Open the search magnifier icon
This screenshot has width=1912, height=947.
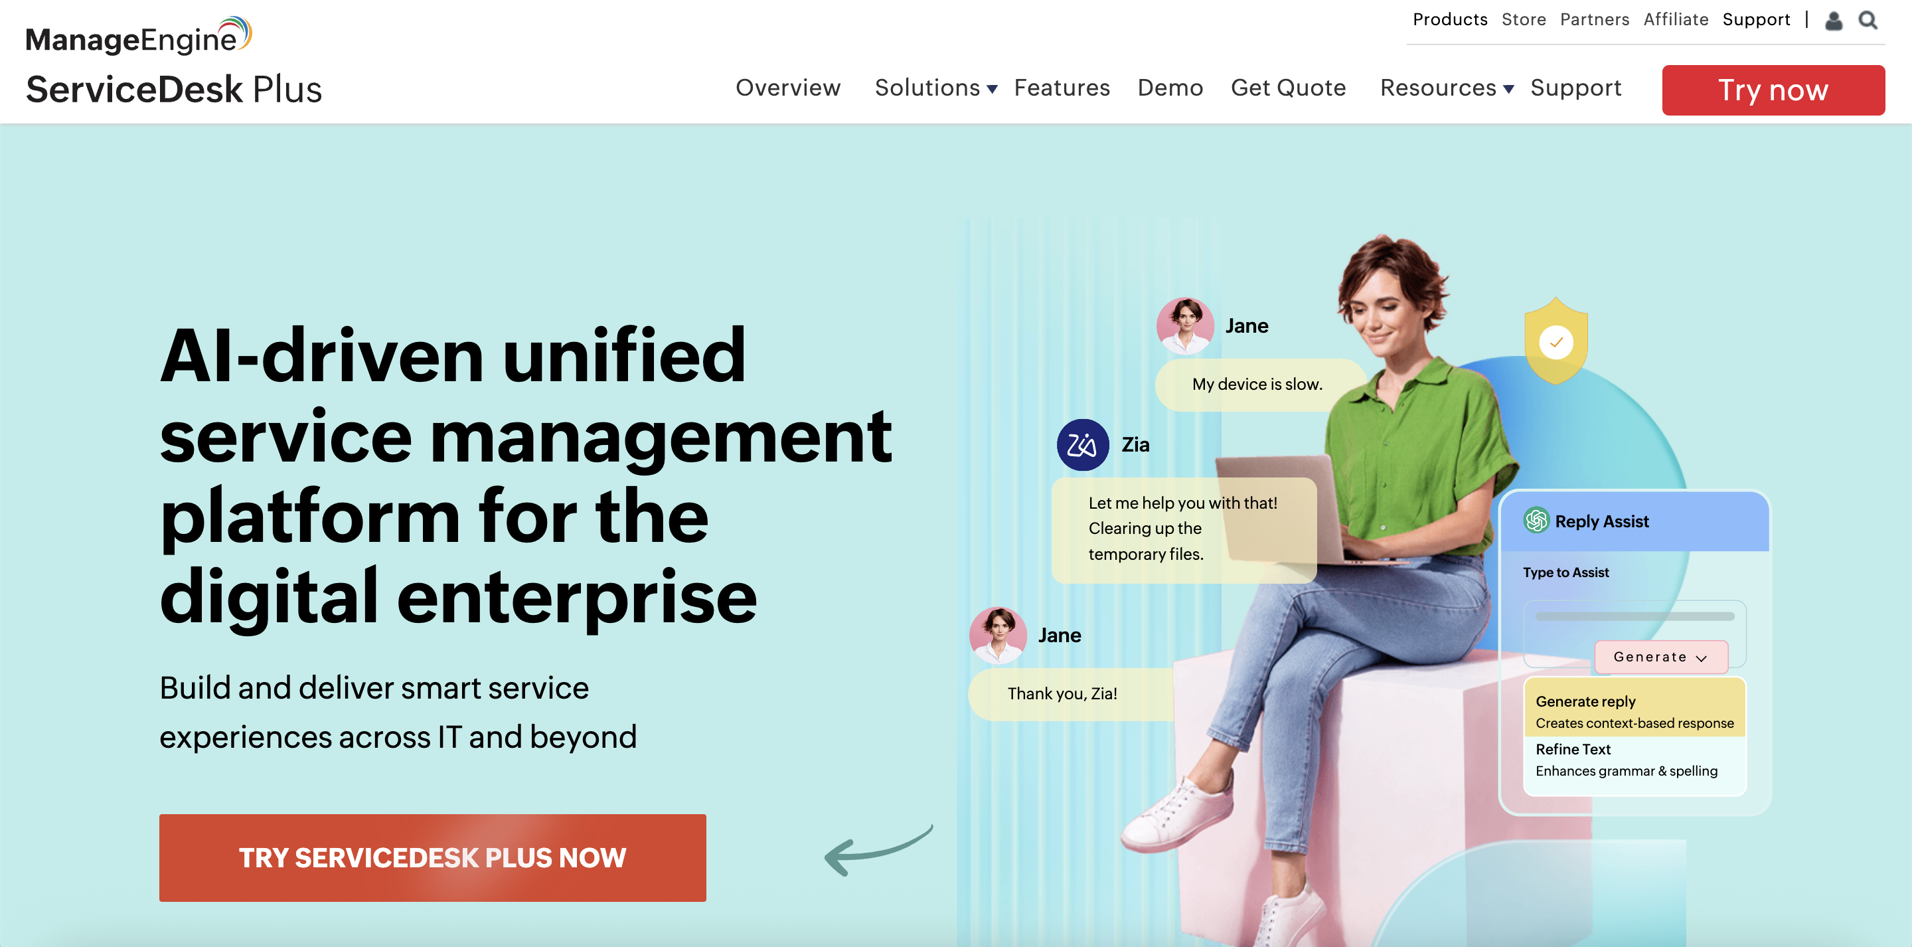(1868, 20)
